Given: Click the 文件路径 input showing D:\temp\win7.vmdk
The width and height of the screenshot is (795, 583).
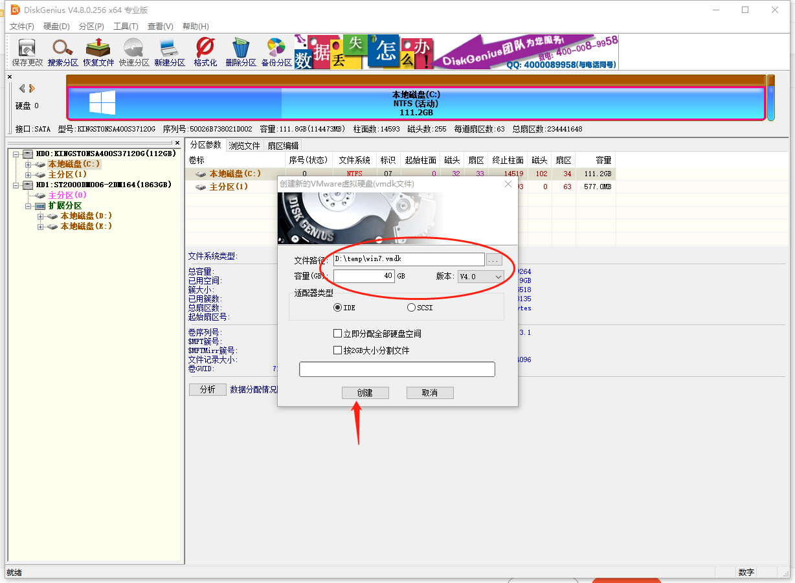Looking at the screenshot, I should pyautogui.click(x=409, y=258).
